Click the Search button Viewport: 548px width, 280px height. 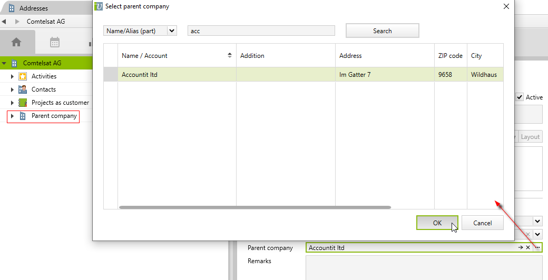(x=382, y=31)
